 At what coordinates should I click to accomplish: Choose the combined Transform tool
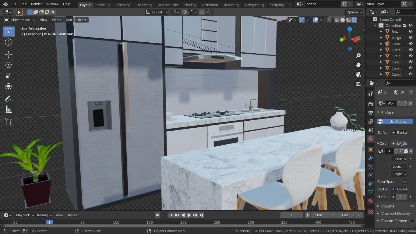9,87
